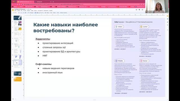
Task: Select slide 1 thumbnail in filmstrip
Action: click(x=17, y=18)
